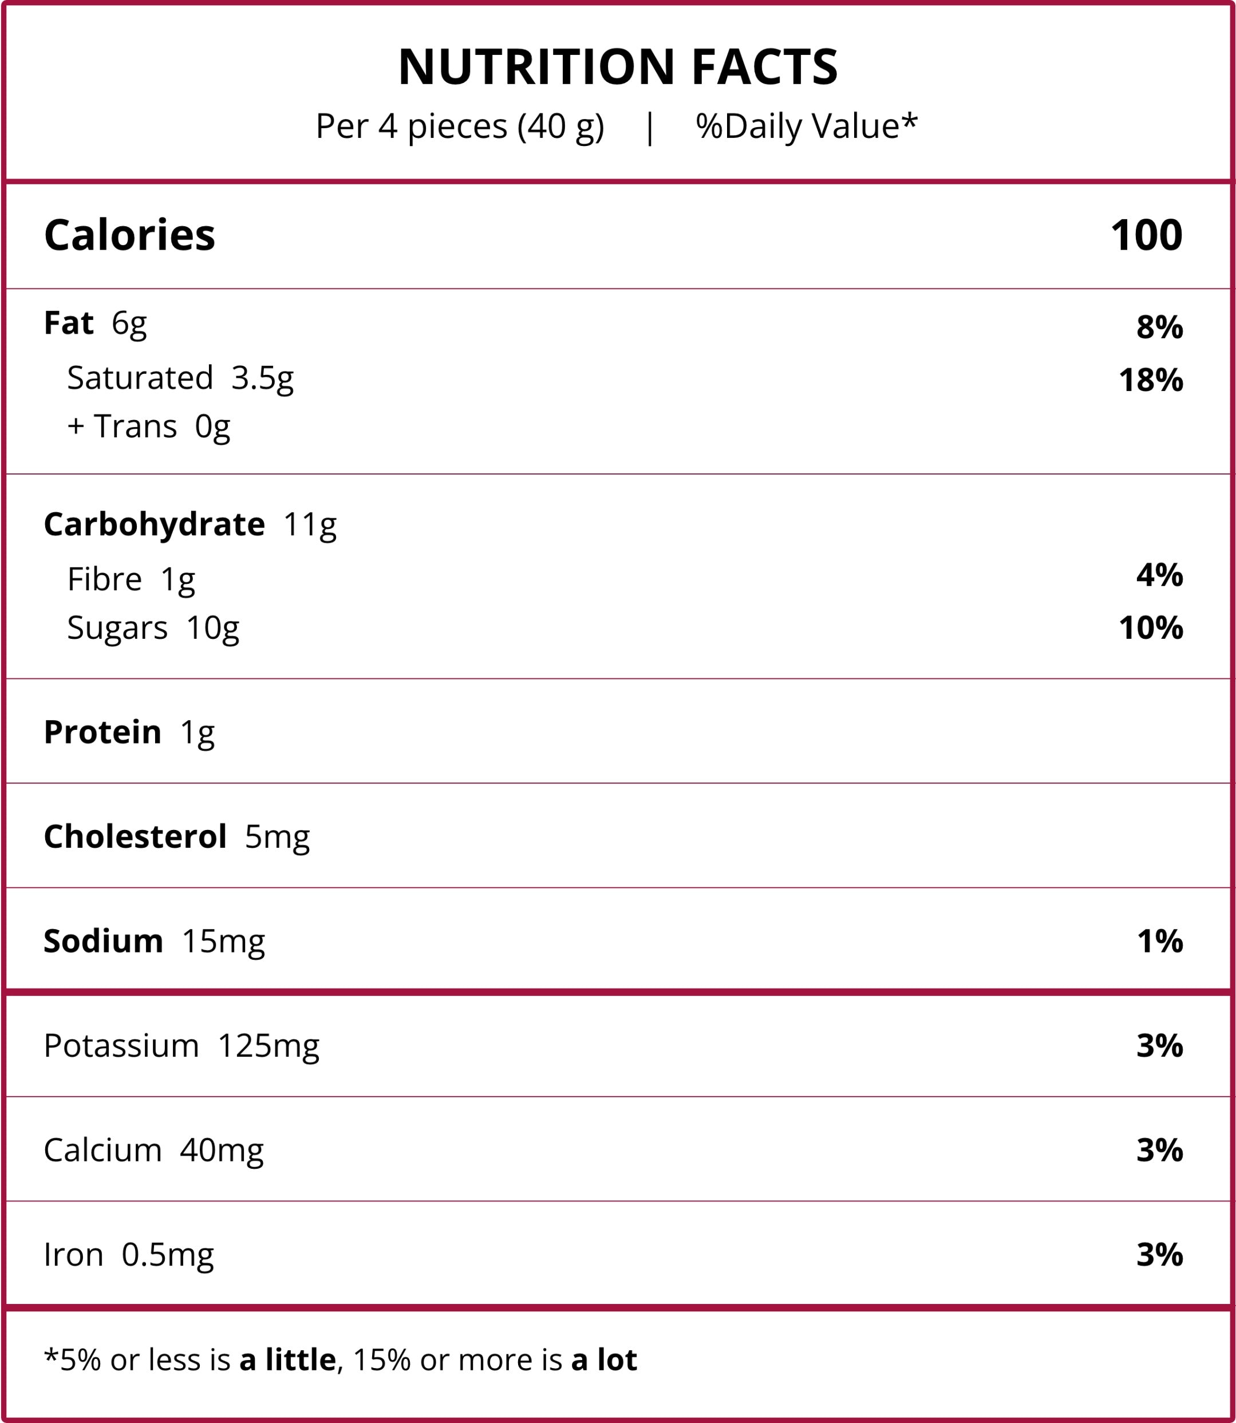Image resolution: width=1236 pixels, height=1423 pixels.
Task: Click the calories value 100
Action: [x=1146, y=235]
